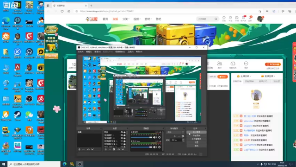Toggle visibility of 视频捕获设备 4 source

[122, 144]
